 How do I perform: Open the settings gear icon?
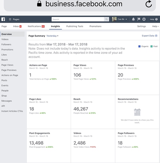(144, 19)
